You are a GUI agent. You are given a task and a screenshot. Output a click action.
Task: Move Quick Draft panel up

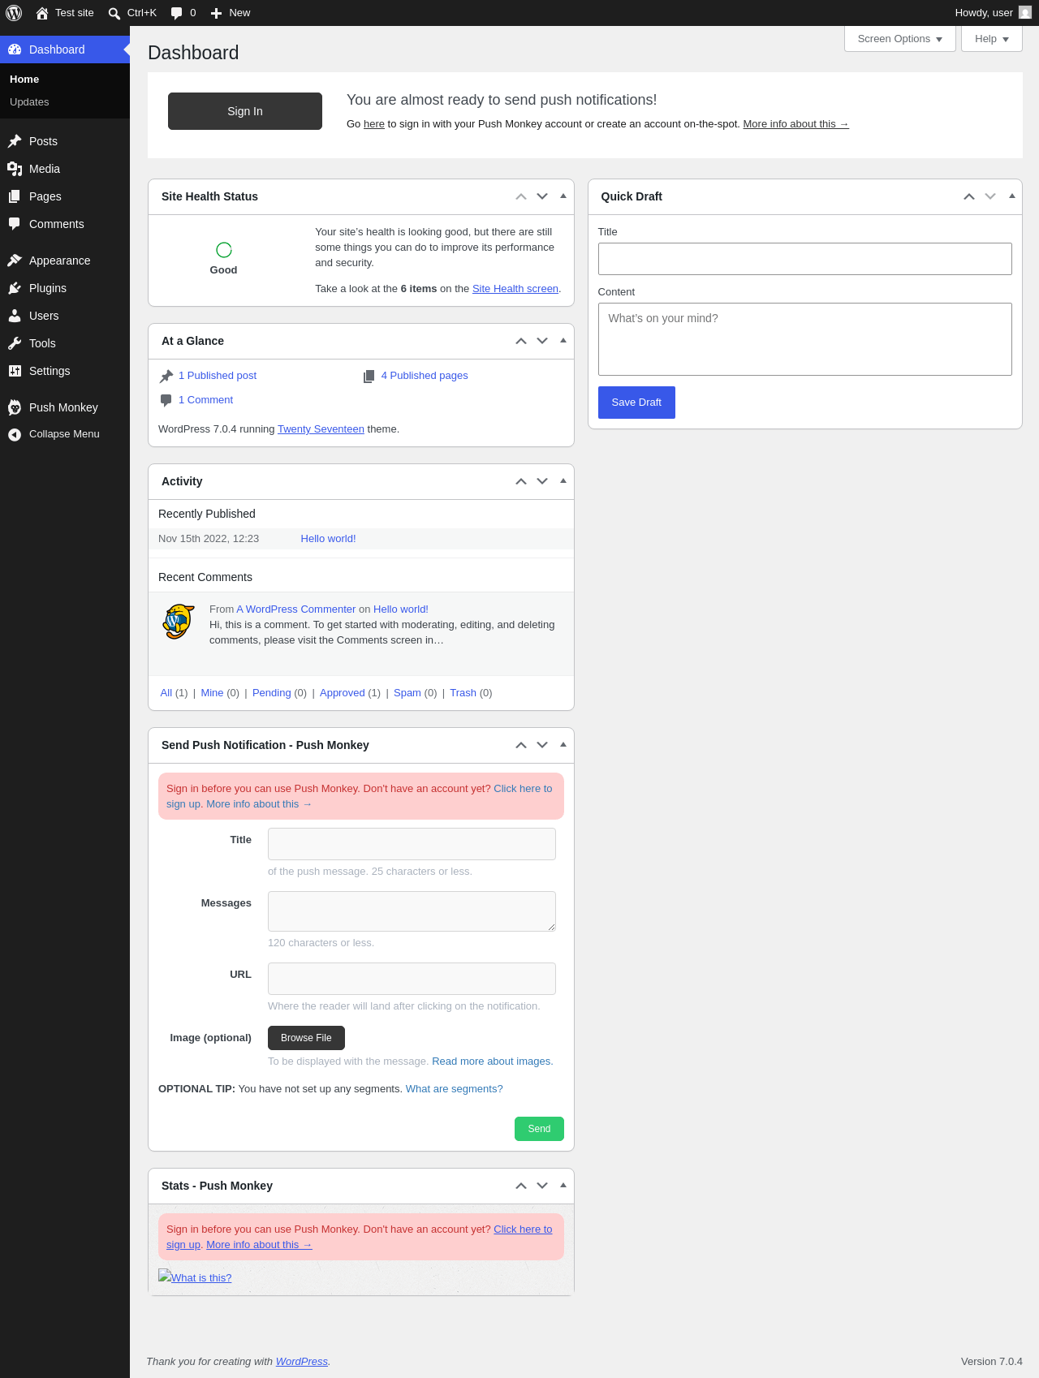pos(969,196)
